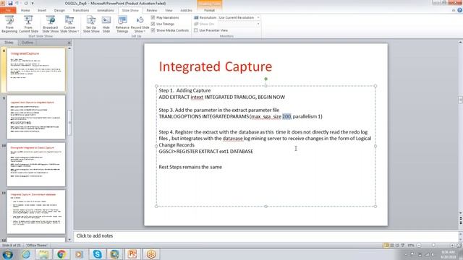This screenshot has height=260, width=463.
Task: Switch to the Insert ribbon tab
Action: point(42,10)
